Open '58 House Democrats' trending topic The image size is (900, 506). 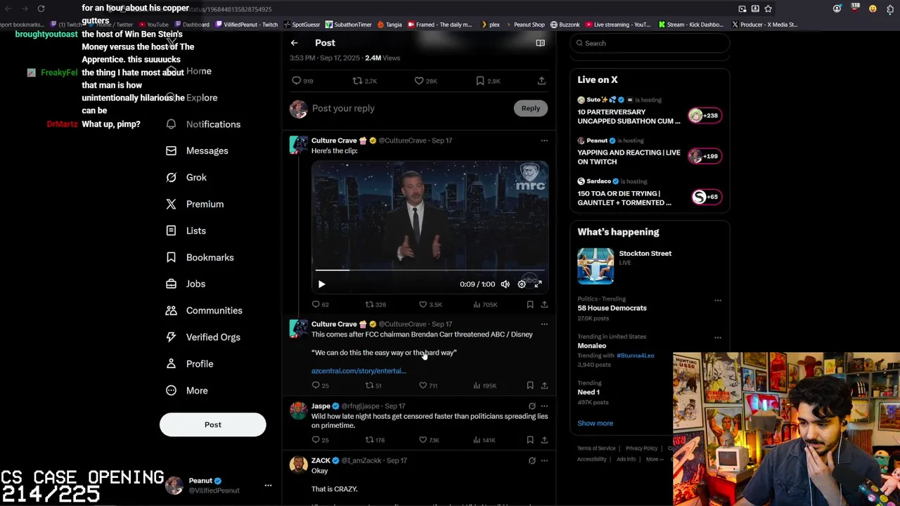coord(612,308)
